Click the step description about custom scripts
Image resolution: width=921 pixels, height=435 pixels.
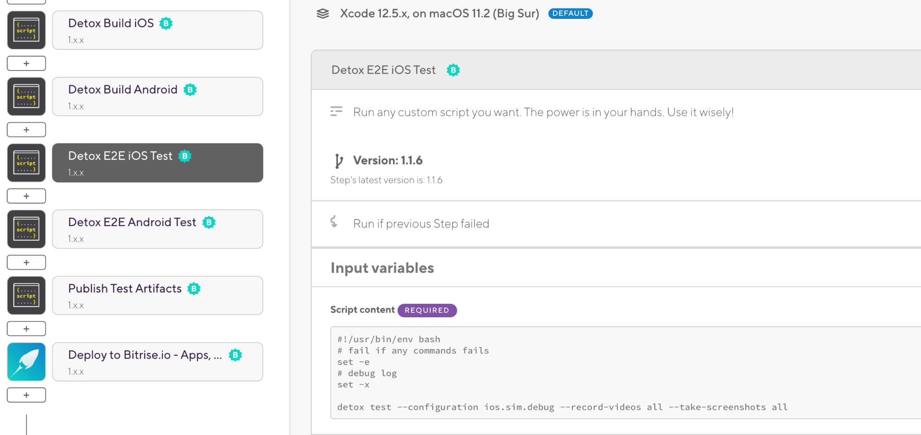[543, 112]
